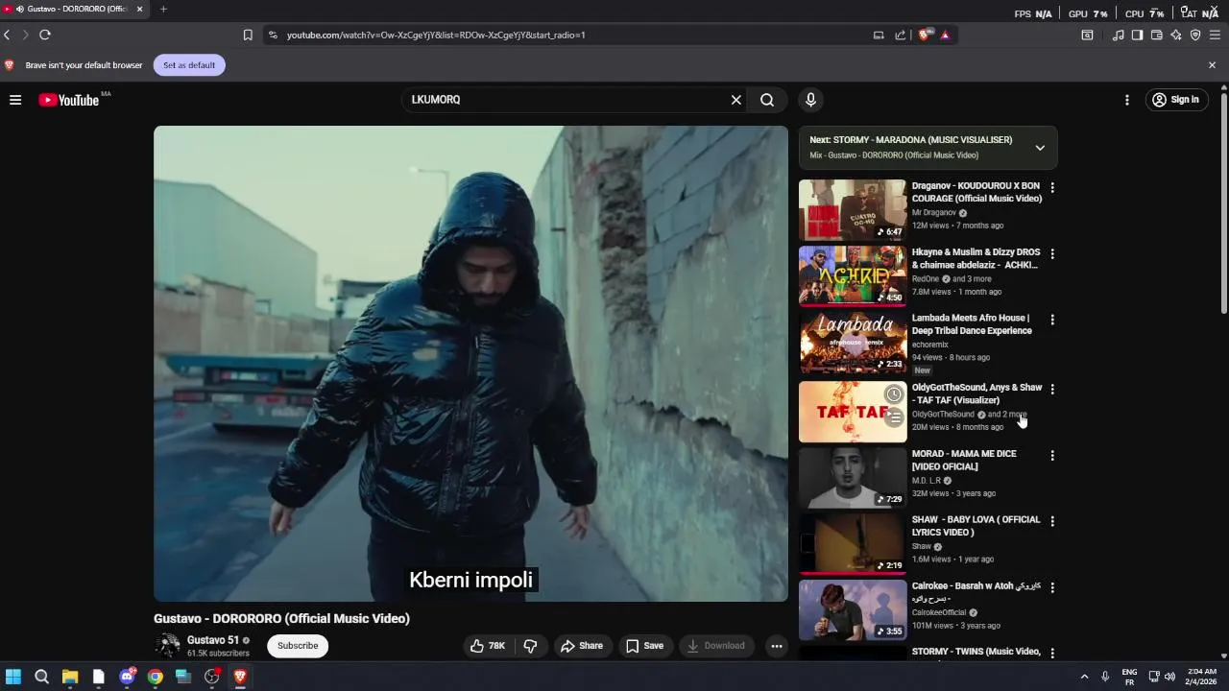Open the ENG FR language switcher
The height and width of the screenshot is (691, 1229).
coord(1129,677)
